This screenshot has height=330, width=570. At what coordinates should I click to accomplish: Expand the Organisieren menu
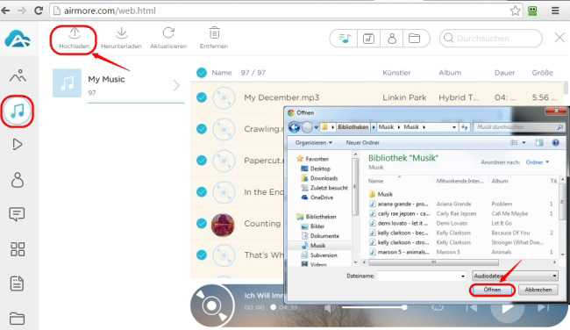pos(313,143)
